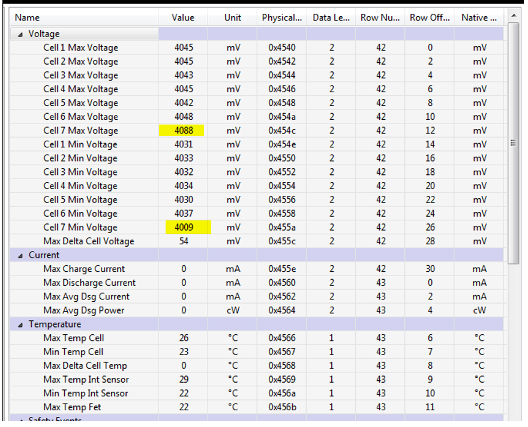Select the Min Temp Int Sensor row
Image resolution: width=528 pixels, height=427 pixels.
point(257,393)
